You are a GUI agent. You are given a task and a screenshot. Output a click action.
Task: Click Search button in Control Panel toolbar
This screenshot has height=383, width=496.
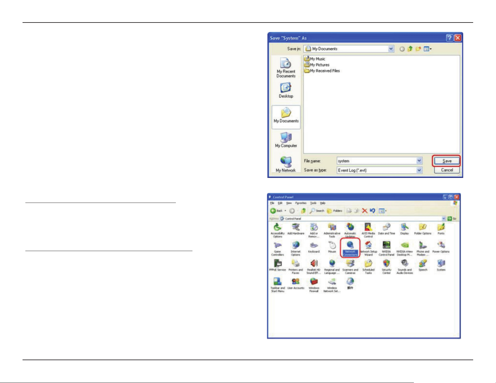[x=317, y=211]
